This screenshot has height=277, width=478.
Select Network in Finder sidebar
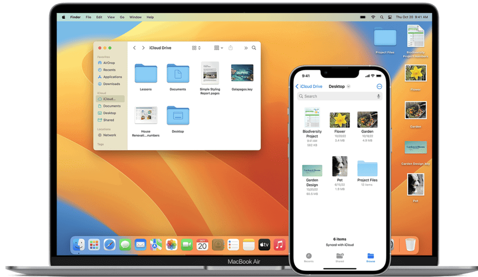[109, 135]
